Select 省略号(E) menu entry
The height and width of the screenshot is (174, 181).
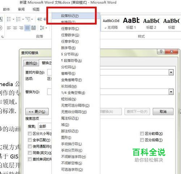[x=76, y=74]
